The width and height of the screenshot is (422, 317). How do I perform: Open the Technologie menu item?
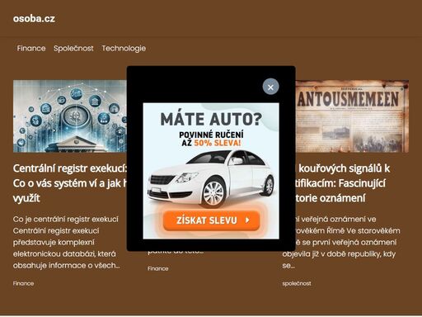coord(124,49)
